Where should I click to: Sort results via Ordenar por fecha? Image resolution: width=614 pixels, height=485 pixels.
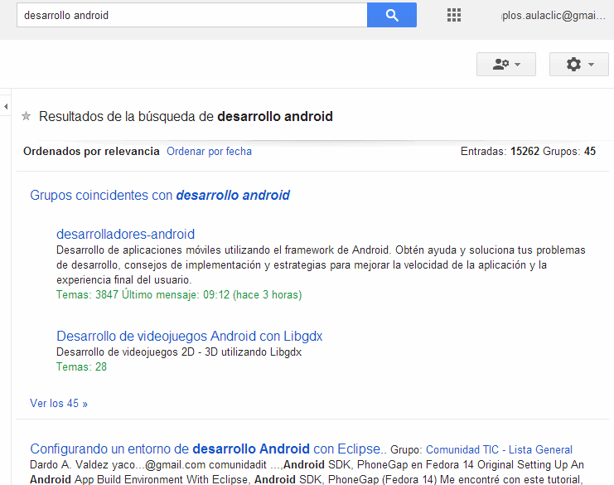[x=209, y=152]
